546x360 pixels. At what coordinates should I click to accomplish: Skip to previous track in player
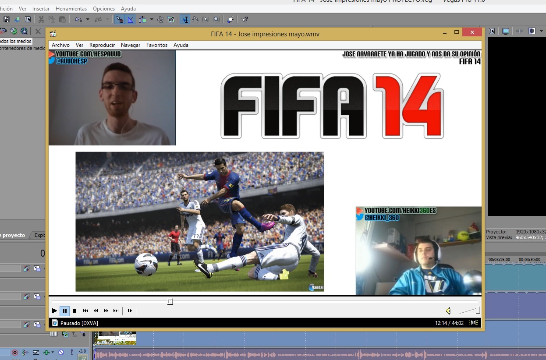85,311
